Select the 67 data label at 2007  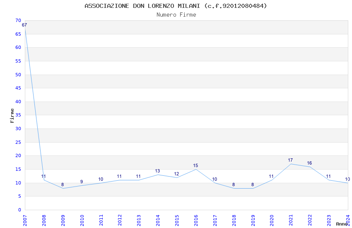coord(24,25)
